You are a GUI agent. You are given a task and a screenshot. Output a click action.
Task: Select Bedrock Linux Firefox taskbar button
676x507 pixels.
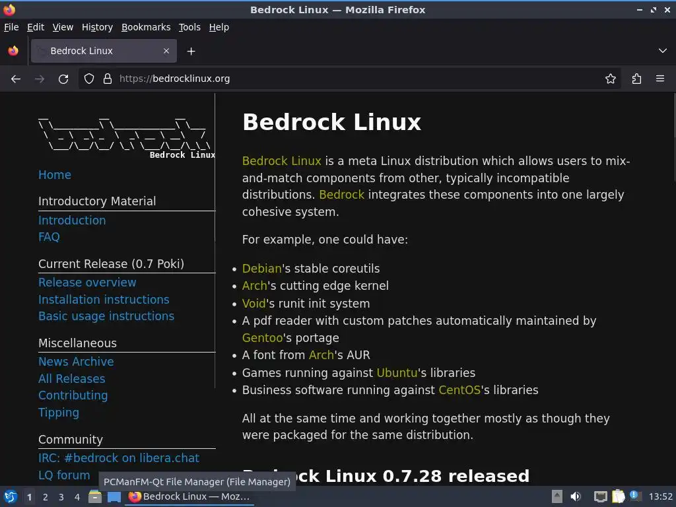pyautogui.click(x=189, y=497)
